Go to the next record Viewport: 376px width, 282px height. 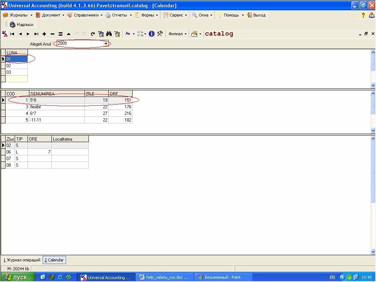point(28,34)
